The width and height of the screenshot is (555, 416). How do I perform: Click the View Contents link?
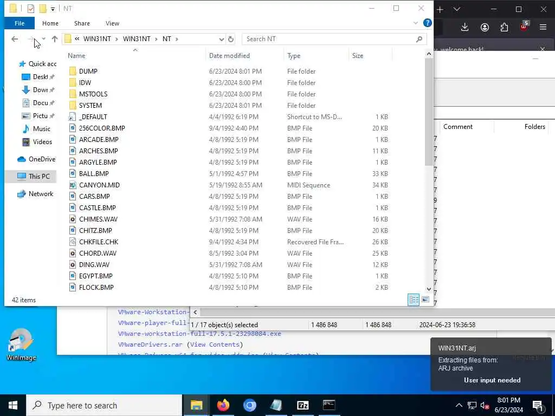[x=215, y=344]
